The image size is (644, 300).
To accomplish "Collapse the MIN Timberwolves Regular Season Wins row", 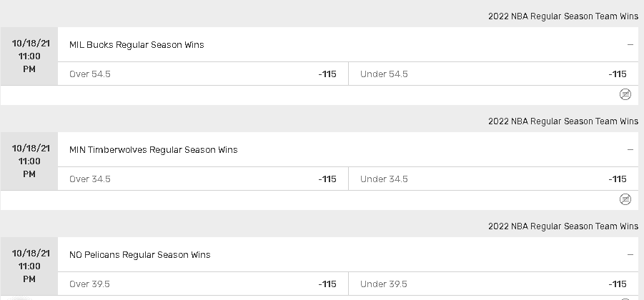I will pos(630,150).
